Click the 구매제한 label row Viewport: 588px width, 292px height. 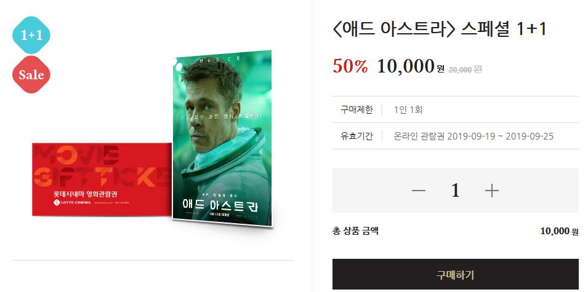[455, 109]
